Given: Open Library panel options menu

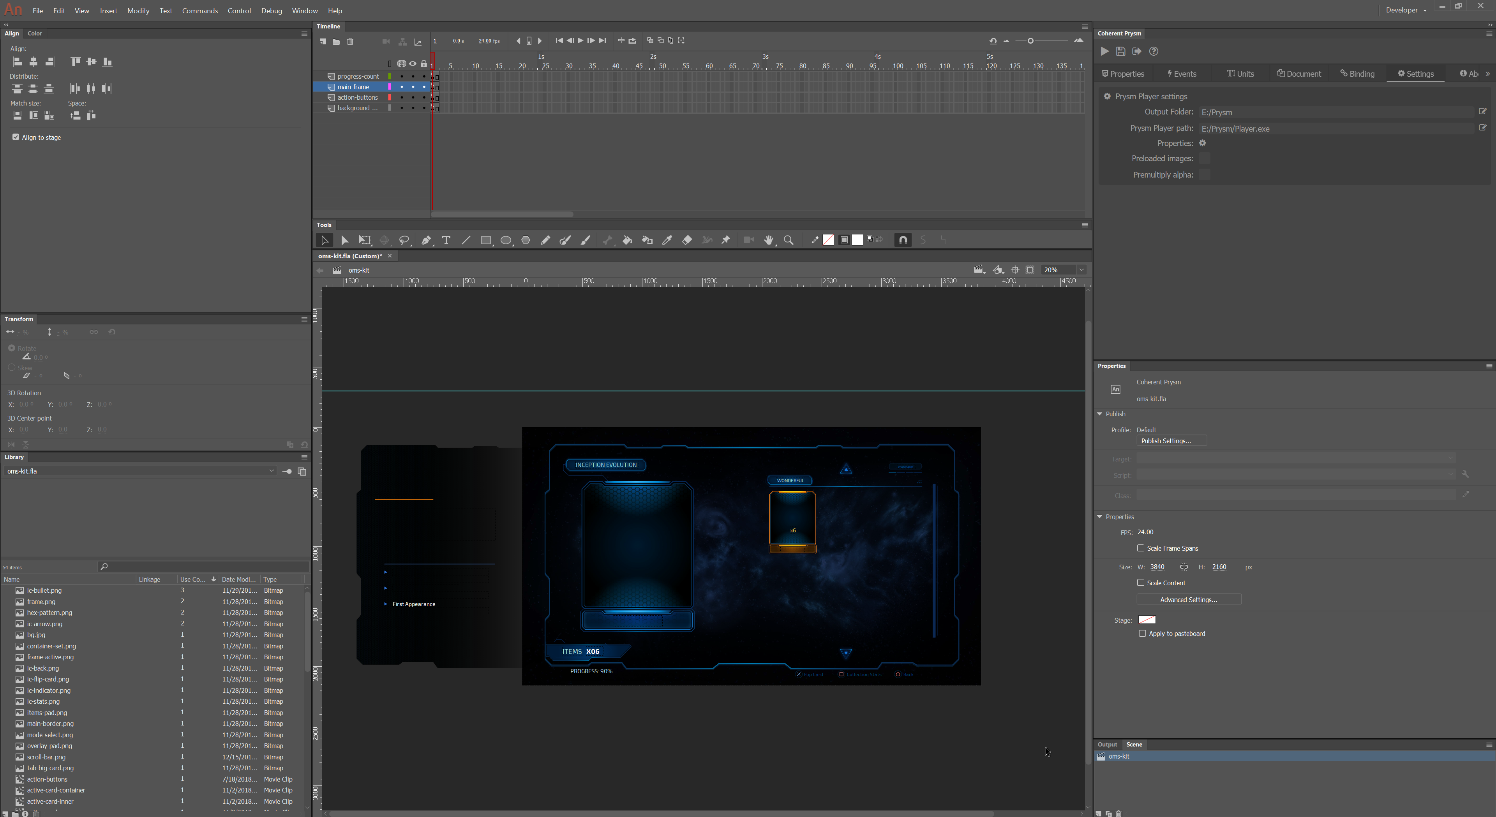Looking at the screenshot, I should click(x=304, y=457).
